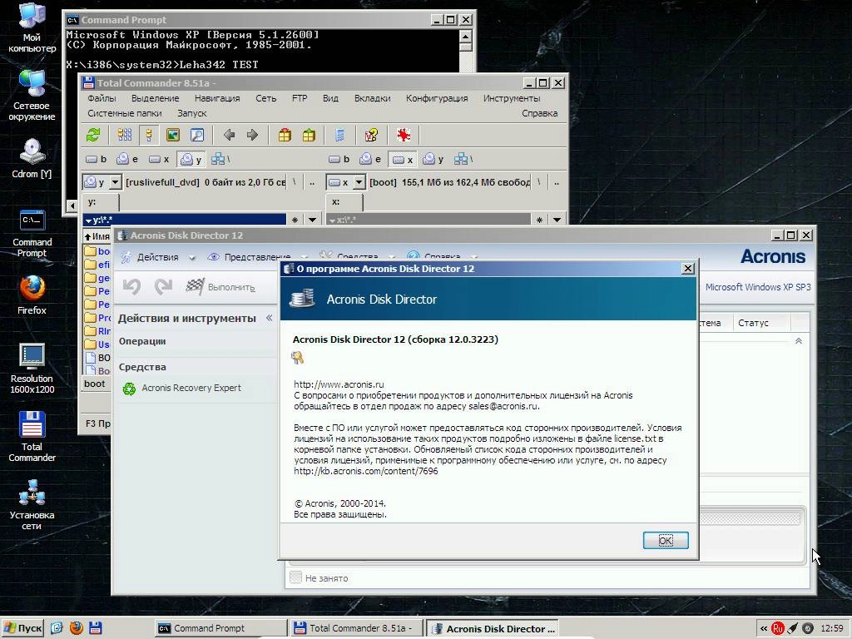Screen dimensions: 852x639
Task: Click the file search icon in Total Commander
Action: pyautogui.click(x=196, y=136)
